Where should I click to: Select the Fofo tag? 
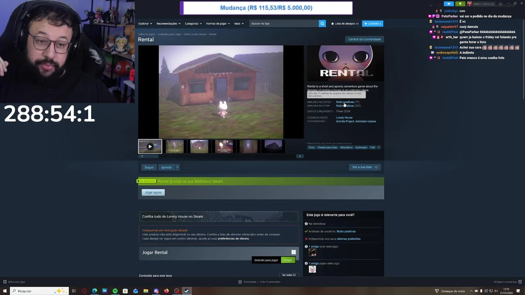point(372,147)
